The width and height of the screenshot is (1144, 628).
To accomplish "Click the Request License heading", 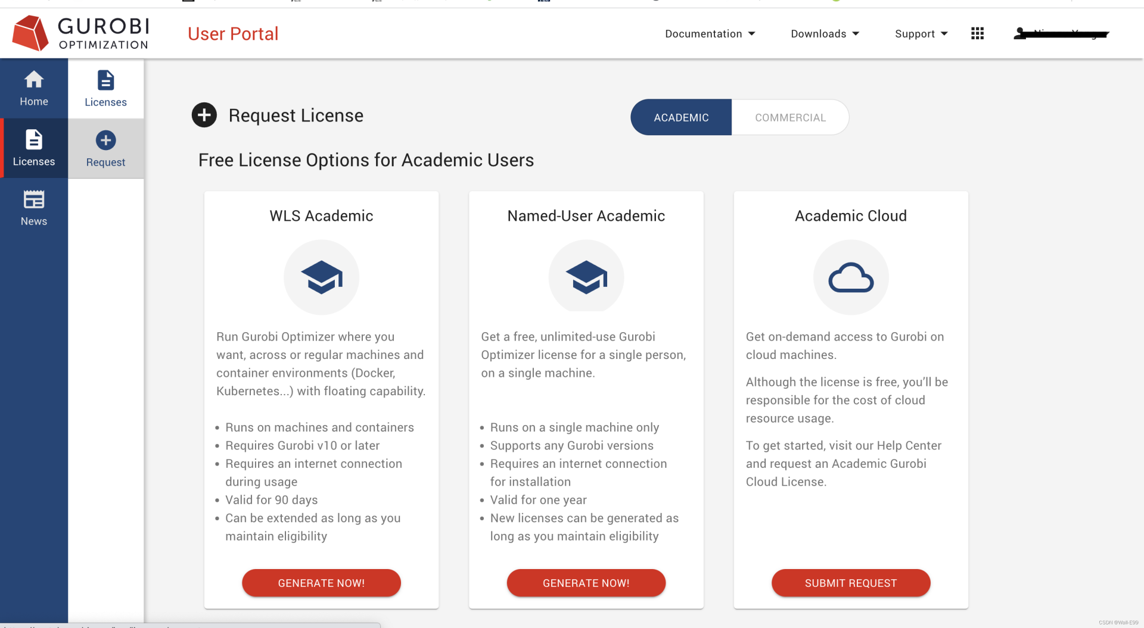I will click(296, 115).
